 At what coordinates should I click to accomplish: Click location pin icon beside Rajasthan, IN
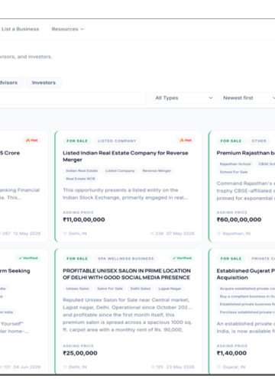tap(219, 234)
